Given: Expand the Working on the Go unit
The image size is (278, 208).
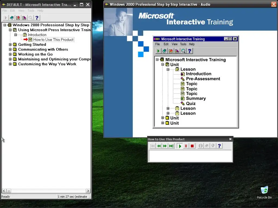Looking at the screenshot, I should [x=10, y=54].
